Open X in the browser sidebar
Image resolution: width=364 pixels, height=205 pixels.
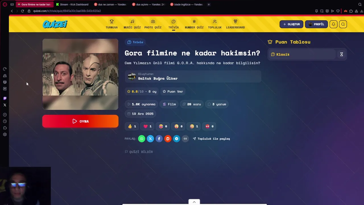5,105
